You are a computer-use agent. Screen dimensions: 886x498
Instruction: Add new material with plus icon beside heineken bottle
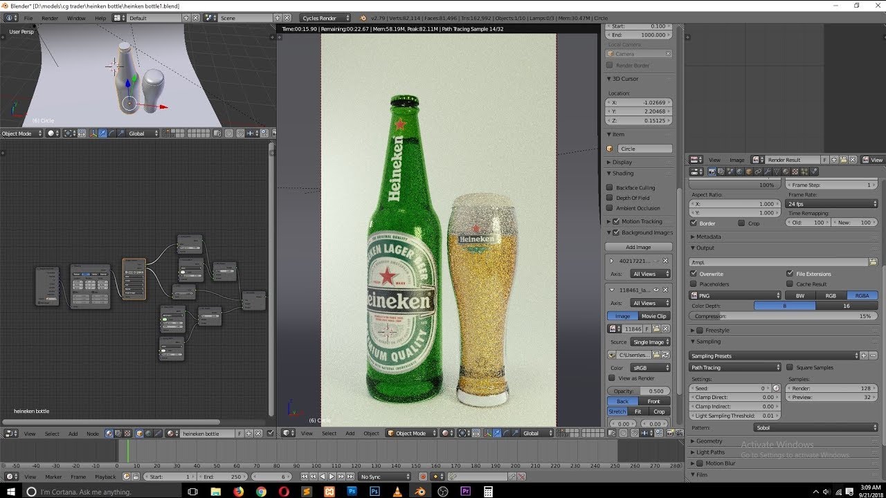point(248,434)
